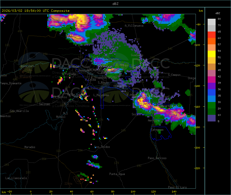
Task: Click the Punta_Agua map label
Action: click(x=117, y=174)
